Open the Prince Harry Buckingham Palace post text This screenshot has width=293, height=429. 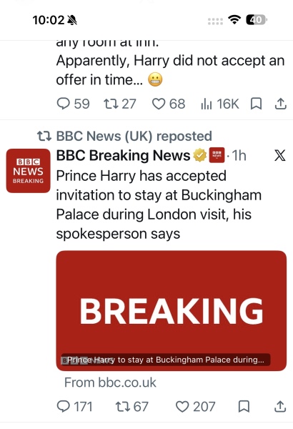[159, 204]
